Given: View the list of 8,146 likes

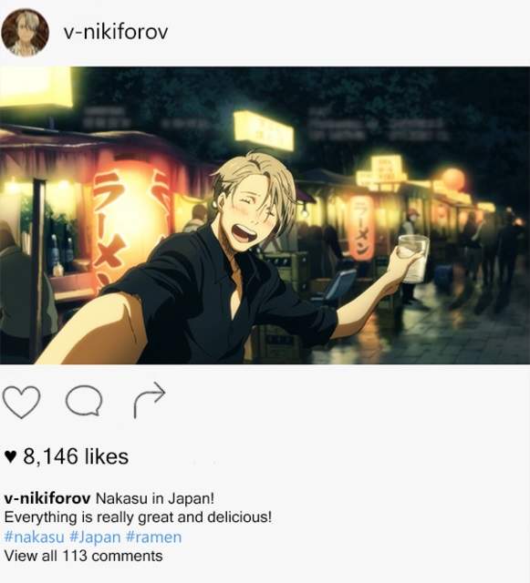Looking at the screenshot, I should pyautogui.click(x=76, y=456).
